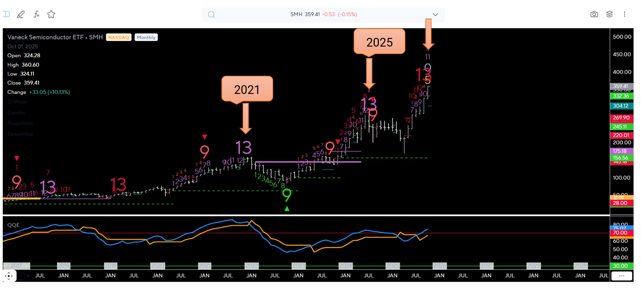This screenshot has height=292, width=641.
Task: Click the QQE indicator label
Action: 13,225
